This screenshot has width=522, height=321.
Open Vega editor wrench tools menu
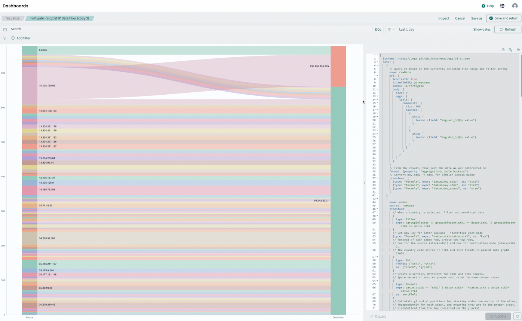click(x=510, y=50)
